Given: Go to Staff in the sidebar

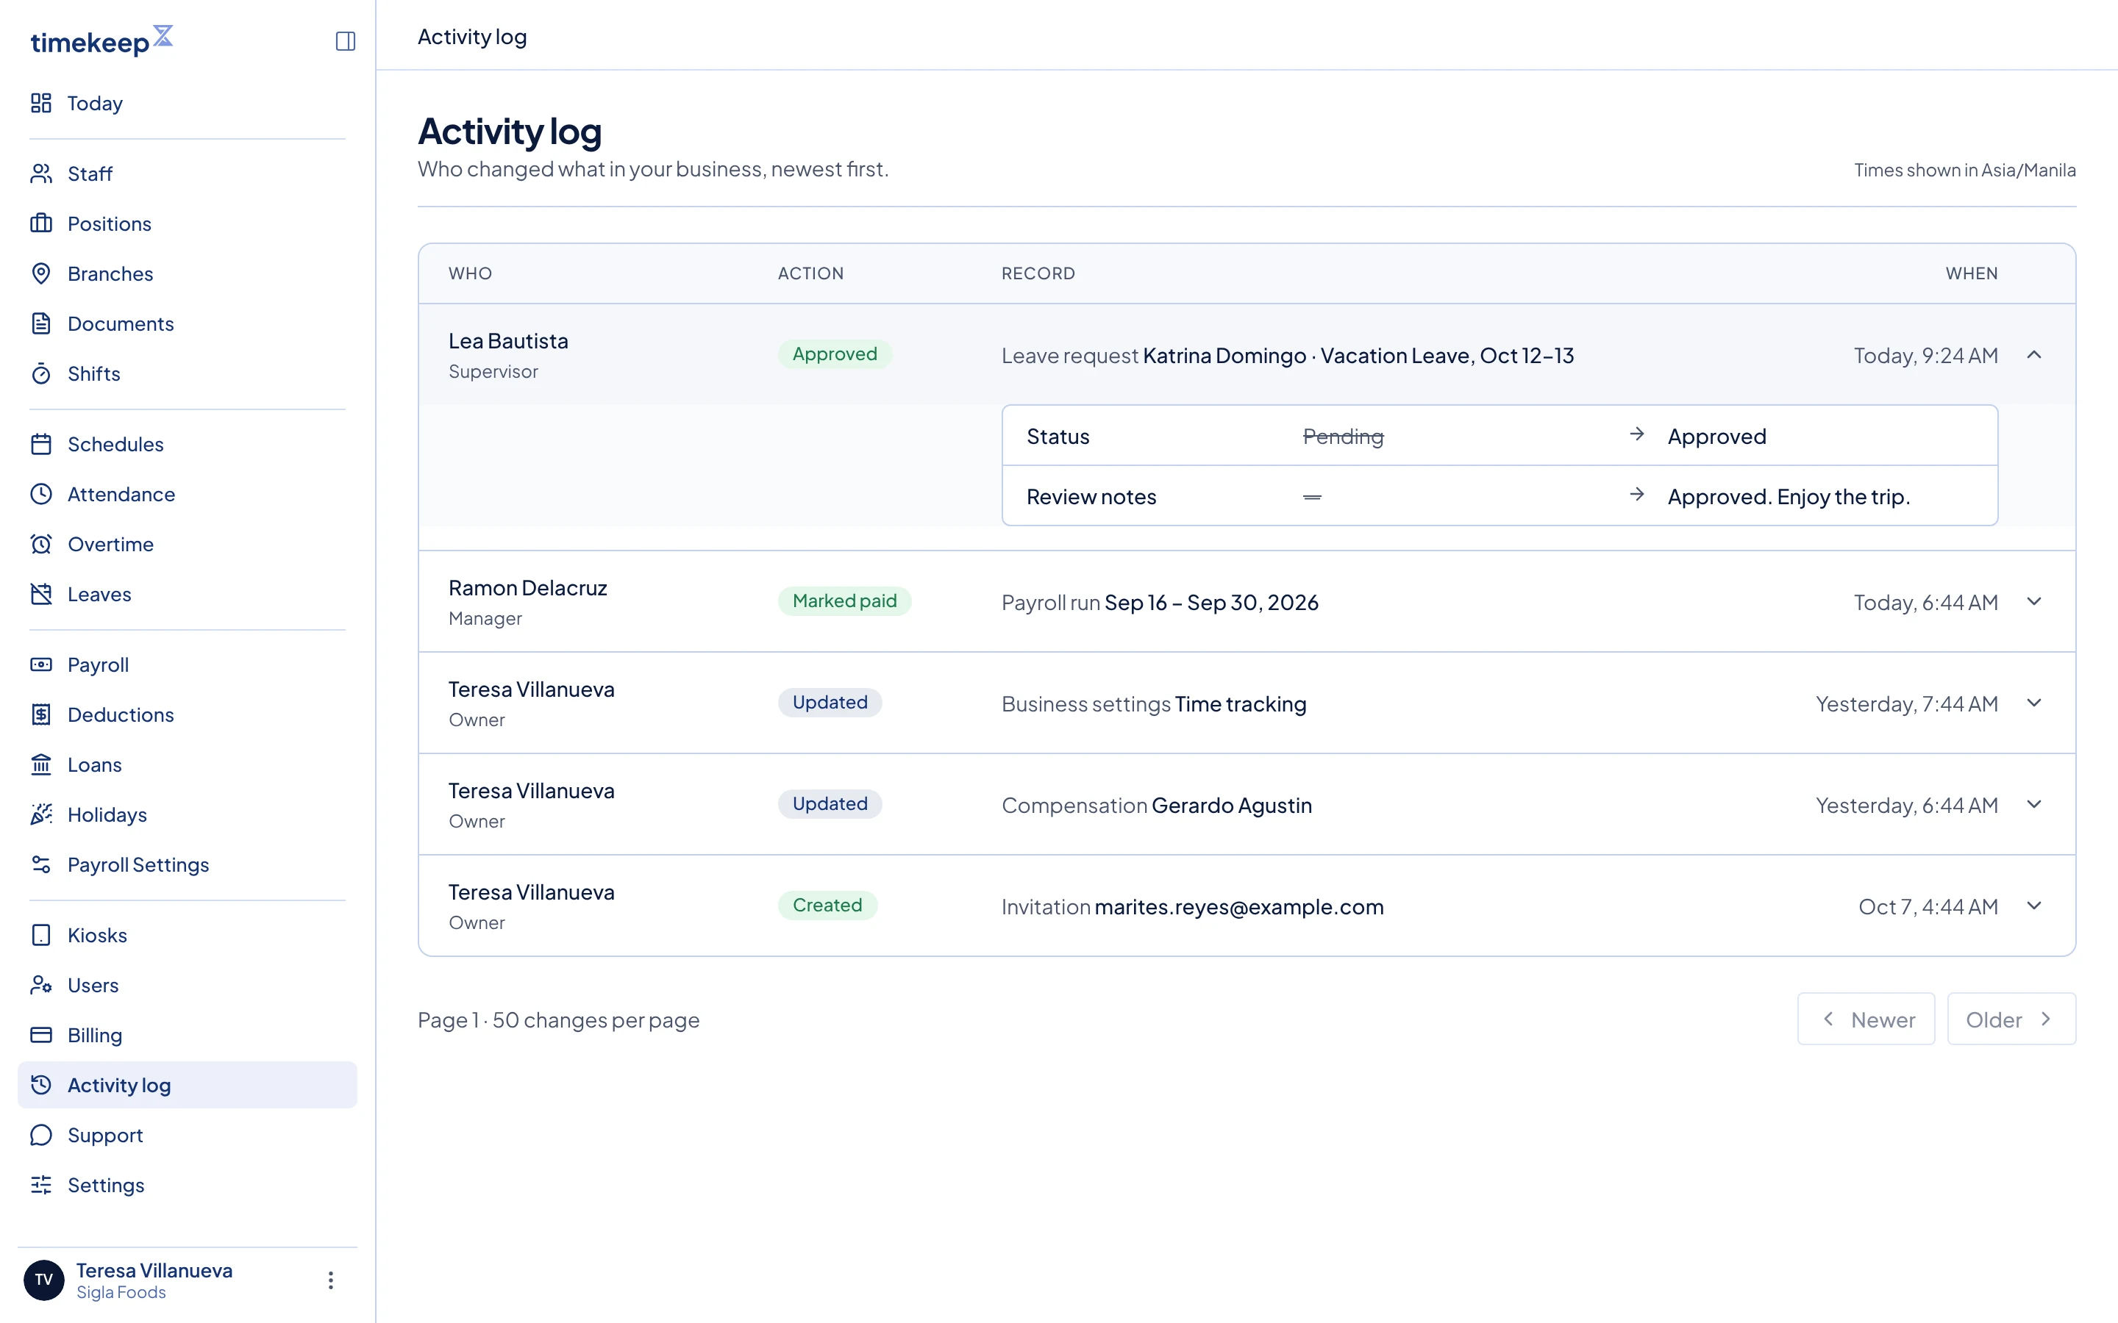Looking at the screenshot, I should tap(188, 173).
